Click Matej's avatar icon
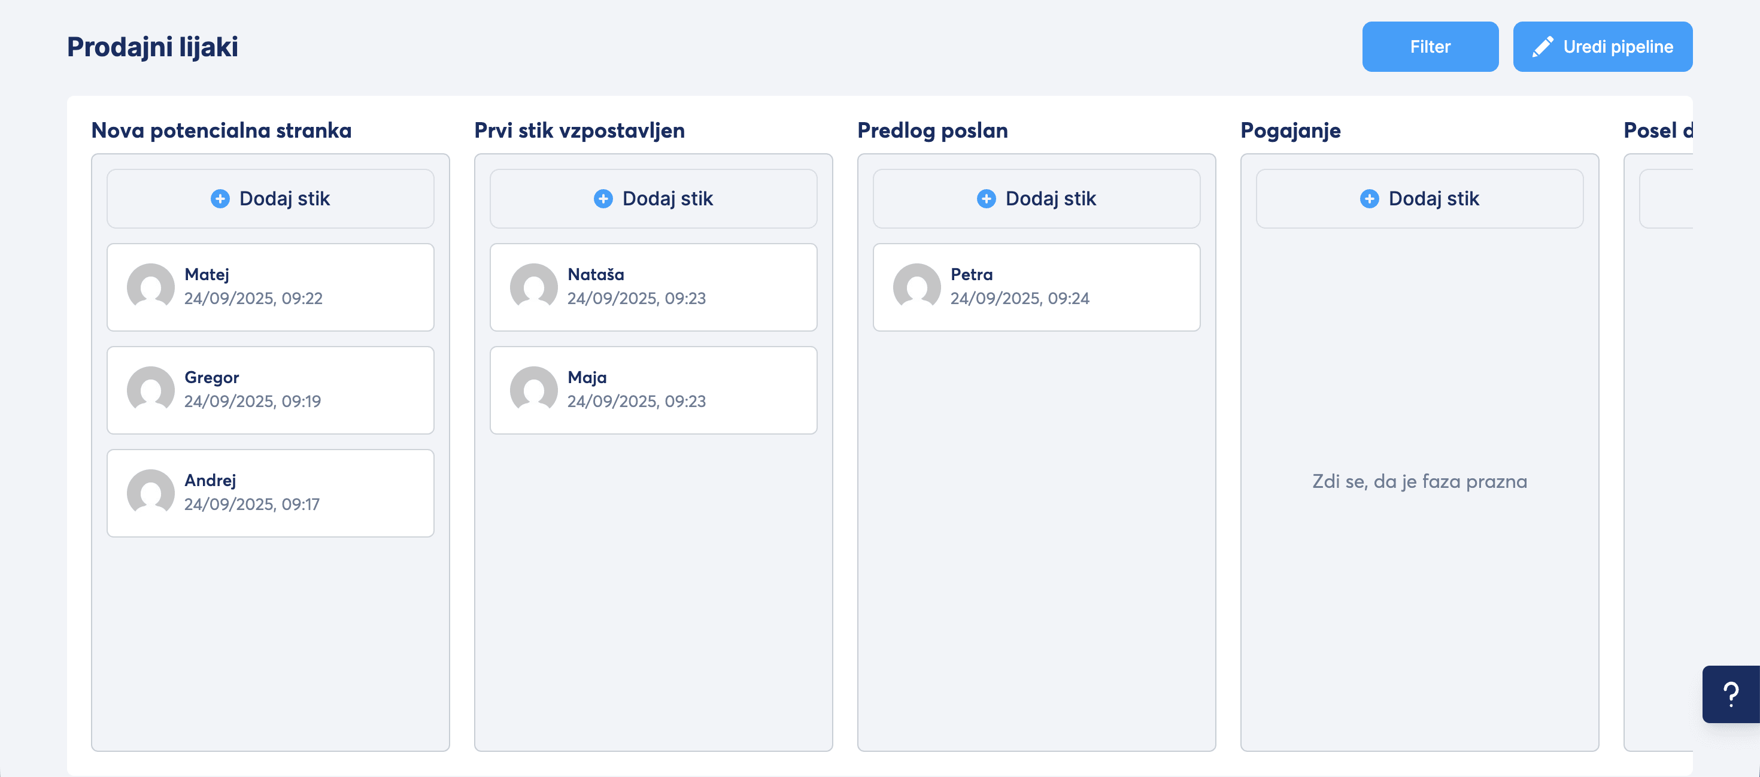This screenshot has width=1760, height=777. (x=150, y=287)
